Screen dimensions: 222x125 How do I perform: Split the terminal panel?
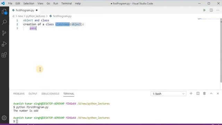pyautogui.click(x=198, y=93)
